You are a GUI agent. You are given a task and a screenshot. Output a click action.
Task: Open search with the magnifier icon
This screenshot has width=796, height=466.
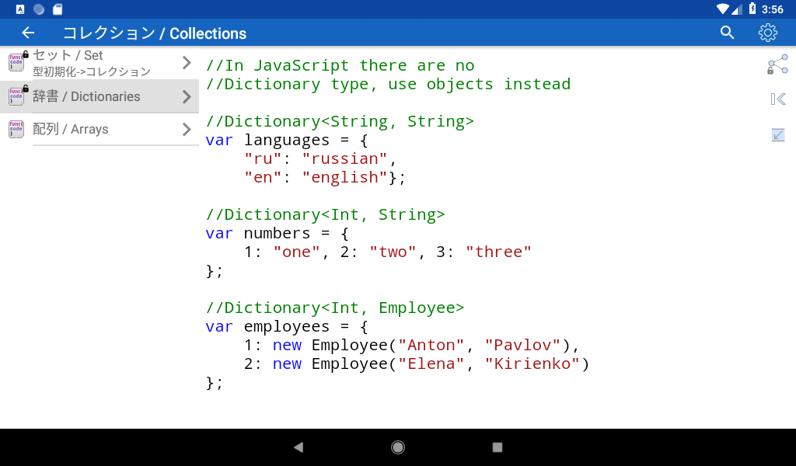pos(727,33)
